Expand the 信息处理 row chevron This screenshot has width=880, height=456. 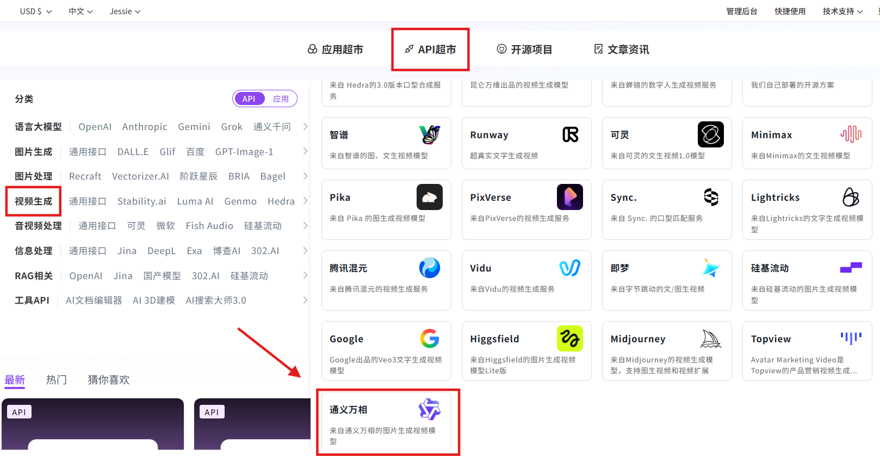point(305,250)
